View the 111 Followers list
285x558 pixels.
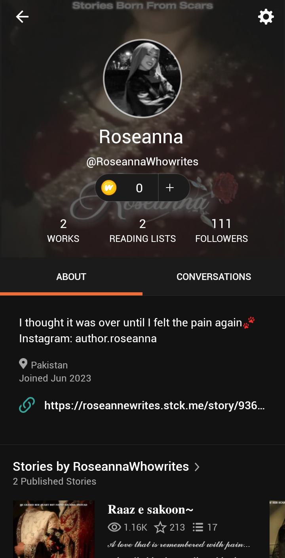[222, 231]
